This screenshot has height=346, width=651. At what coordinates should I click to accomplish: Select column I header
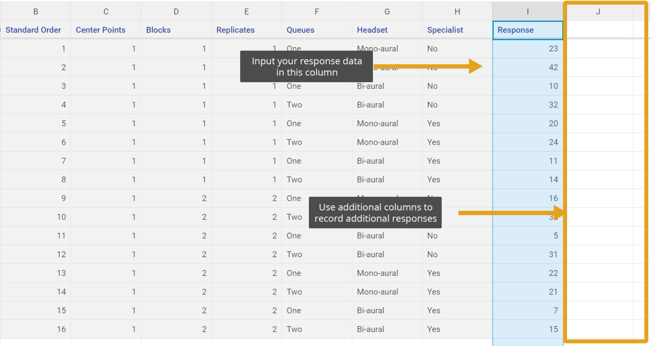click(527, 12)
